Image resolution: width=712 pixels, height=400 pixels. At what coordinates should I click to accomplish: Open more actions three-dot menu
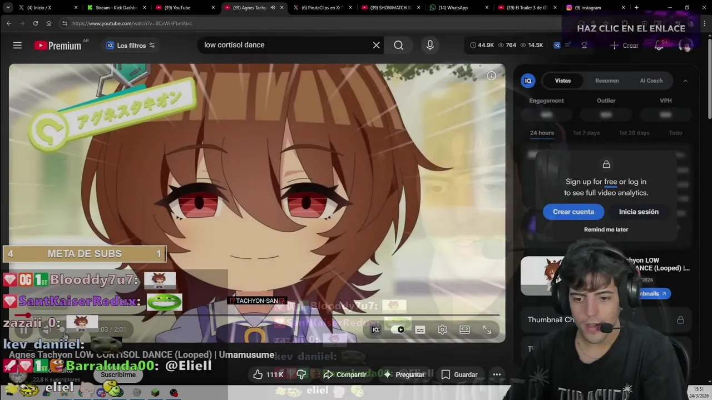(x=497, y=374)
